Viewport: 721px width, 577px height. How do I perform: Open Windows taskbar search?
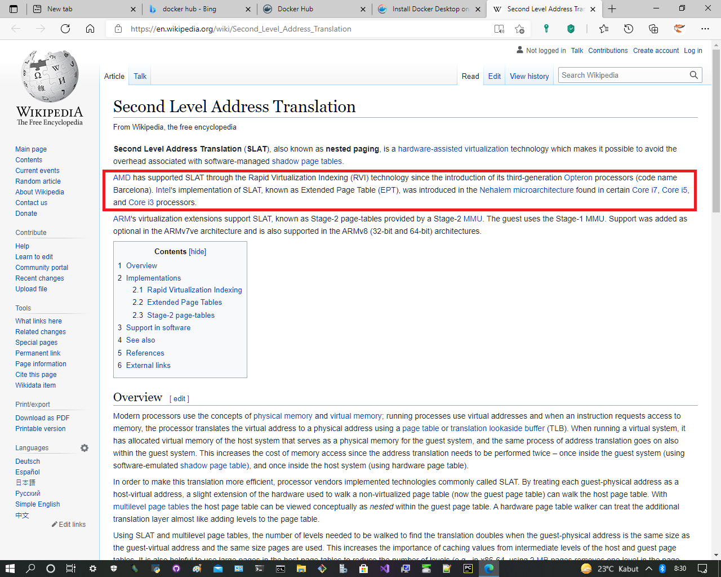point(30,569)
